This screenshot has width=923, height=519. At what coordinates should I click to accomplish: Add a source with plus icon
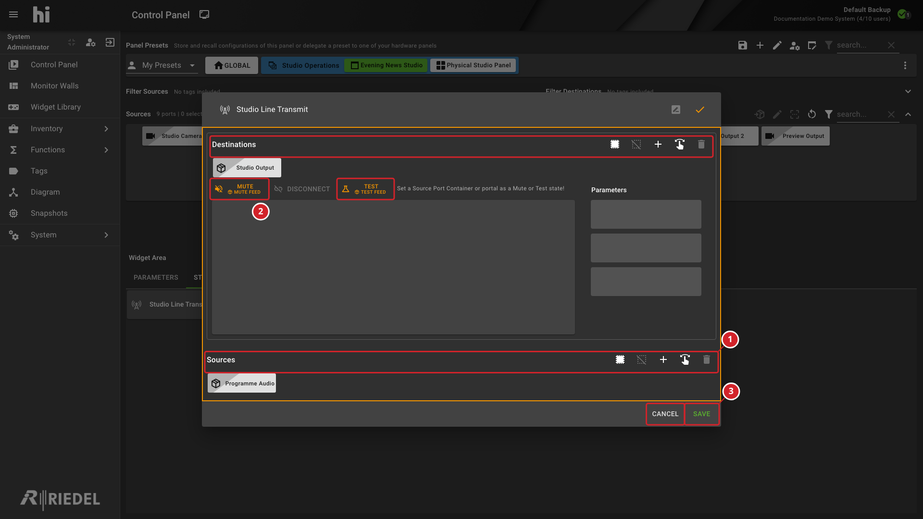[663, 359]
